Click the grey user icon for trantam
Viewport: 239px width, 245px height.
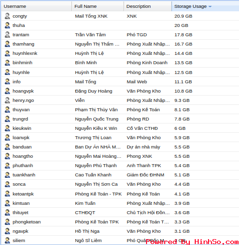(x=7, y=35)
